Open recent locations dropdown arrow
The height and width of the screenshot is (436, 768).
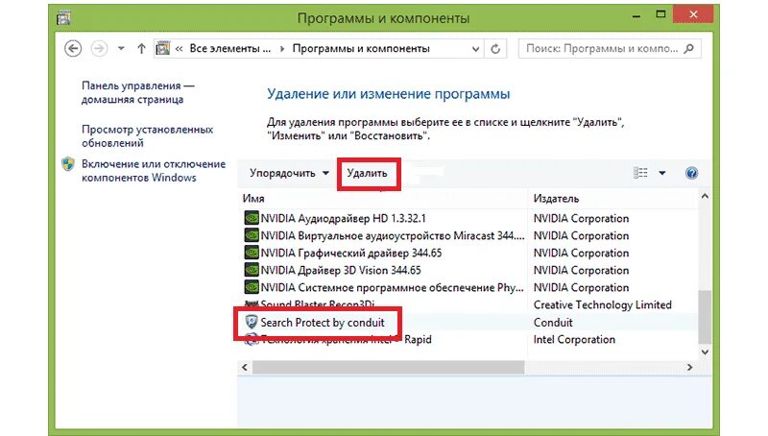click(121, 49)
